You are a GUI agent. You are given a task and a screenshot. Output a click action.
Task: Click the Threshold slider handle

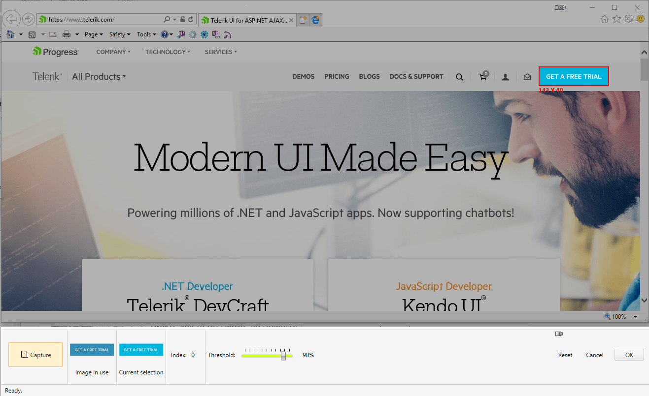(x=283, y=355)
